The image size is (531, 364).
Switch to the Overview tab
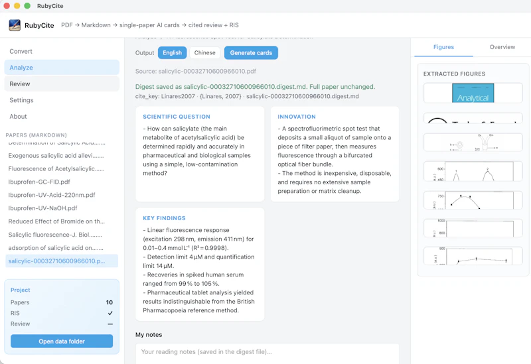(502, 47)
